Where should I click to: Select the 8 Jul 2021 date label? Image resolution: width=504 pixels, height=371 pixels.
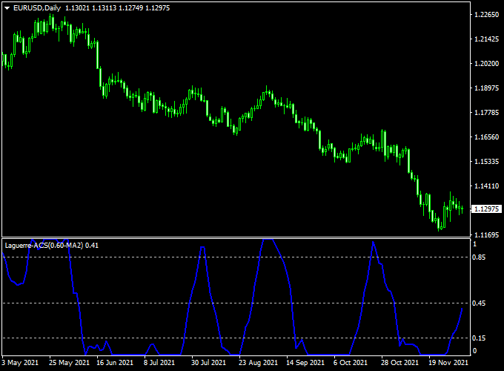[x=159, y=363]
